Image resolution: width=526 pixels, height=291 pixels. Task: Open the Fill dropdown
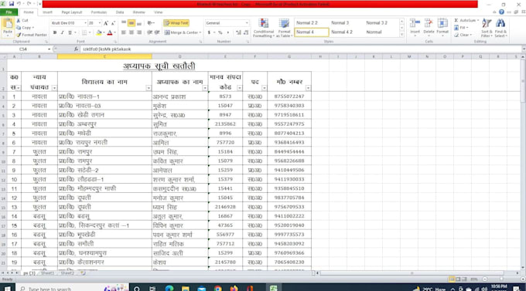(462, 28)
